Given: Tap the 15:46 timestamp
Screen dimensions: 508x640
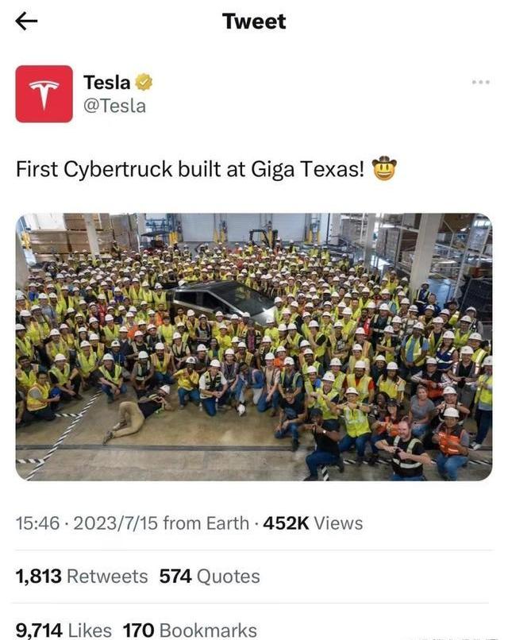Looking at the screenshot, I should 37,522.
